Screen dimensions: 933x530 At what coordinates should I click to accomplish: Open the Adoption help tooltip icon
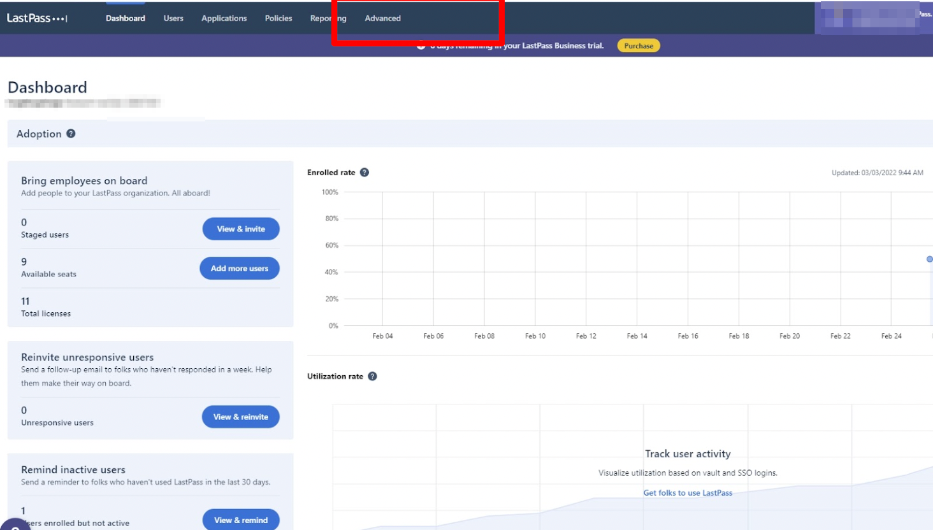click(x=71, y=134)
